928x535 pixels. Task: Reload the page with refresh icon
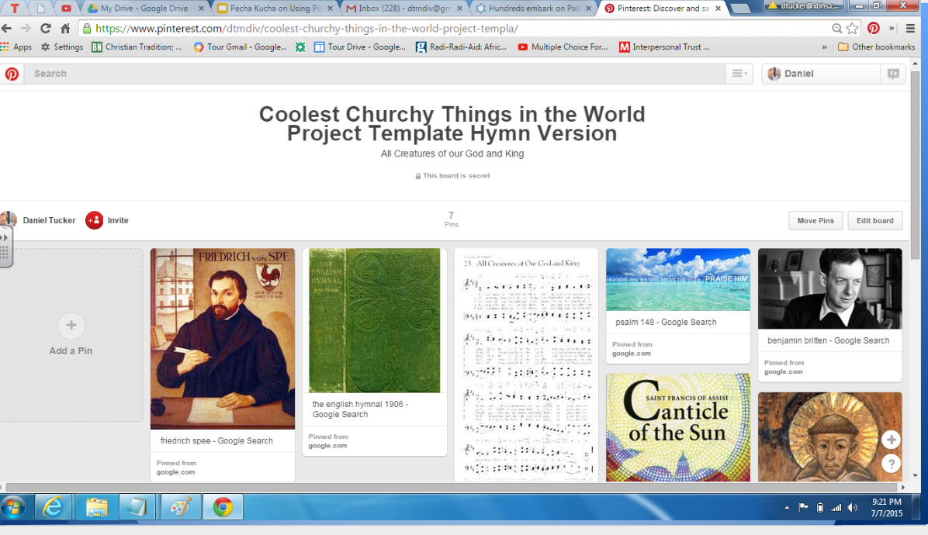click(x=46, y=29)
